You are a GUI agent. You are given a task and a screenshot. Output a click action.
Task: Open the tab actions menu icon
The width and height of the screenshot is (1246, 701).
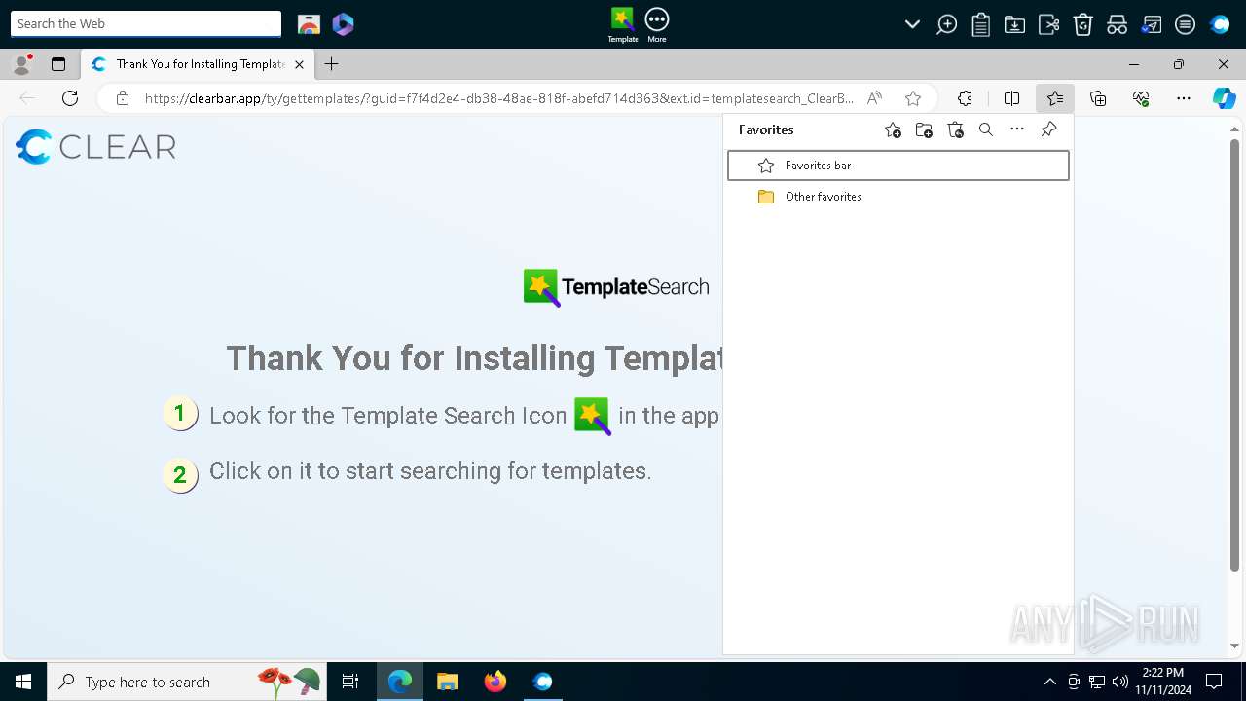click(x=58, y=64)
